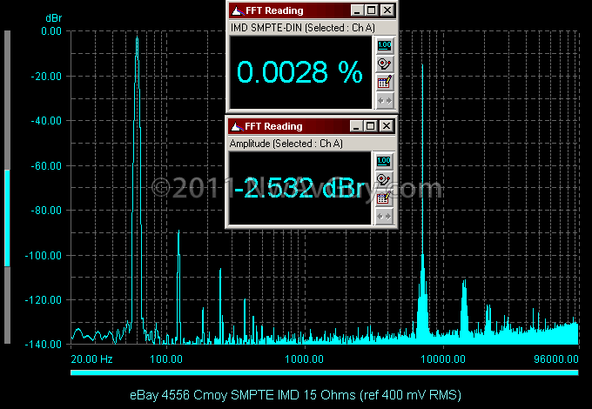Viewport: 592px width, 409px height.
Task: Click the -60.00 vertical axis label
Action: pos(46,165)
